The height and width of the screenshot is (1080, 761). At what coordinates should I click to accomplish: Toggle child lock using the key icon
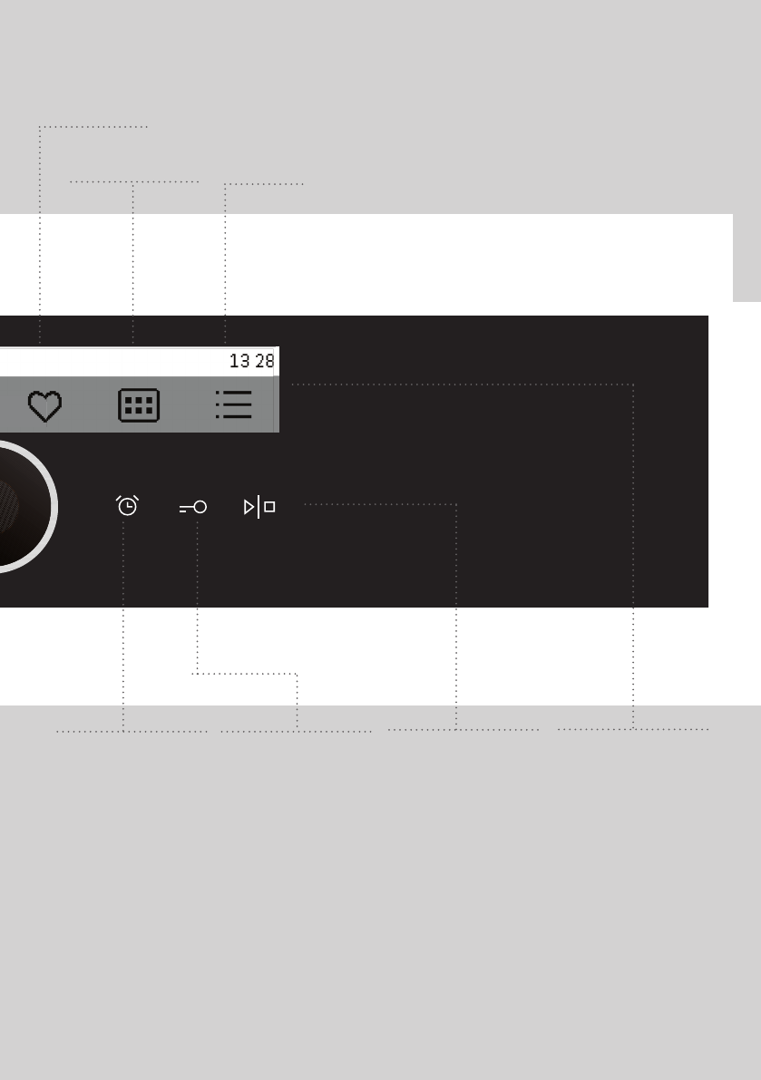[x=193, y=508]
